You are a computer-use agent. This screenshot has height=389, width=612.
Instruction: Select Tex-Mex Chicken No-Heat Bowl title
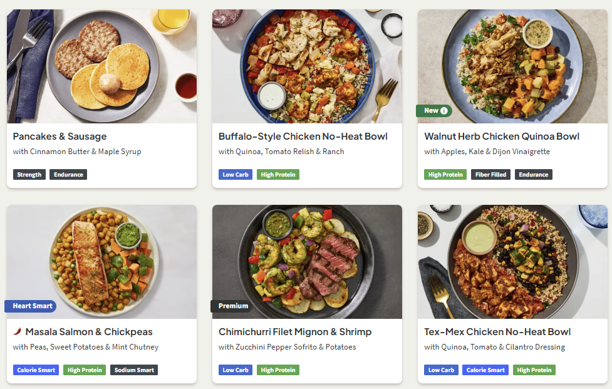497,331
